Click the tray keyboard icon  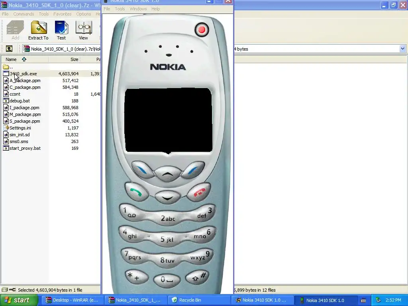click(x=363, y=300)
